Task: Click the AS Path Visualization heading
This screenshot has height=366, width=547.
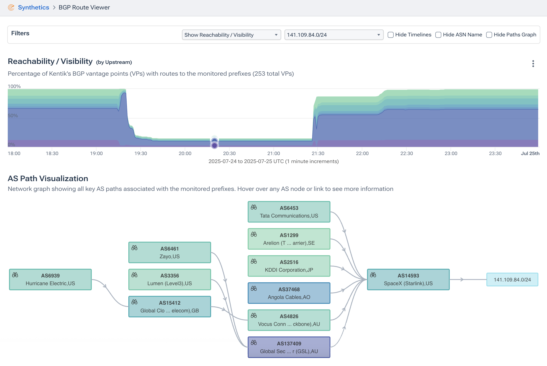Action: [x=48, y=179]
